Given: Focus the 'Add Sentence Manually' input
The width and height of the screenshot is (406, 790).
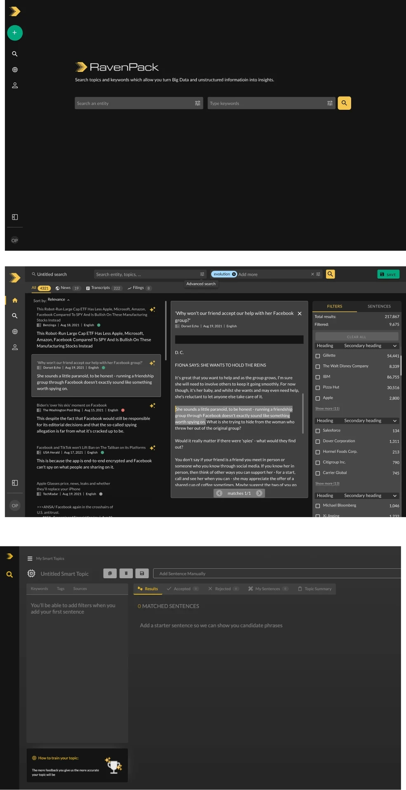Looking at the screenshot, I should [x=277, y=573].
